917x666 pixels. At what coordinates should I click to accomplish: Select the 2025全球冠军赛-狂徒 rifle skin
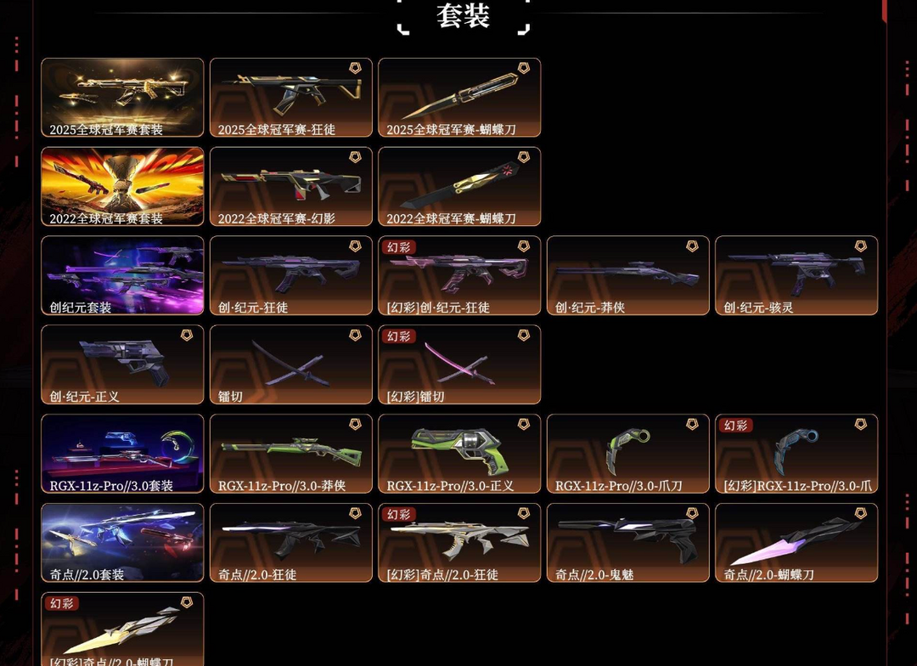[291, 97]
